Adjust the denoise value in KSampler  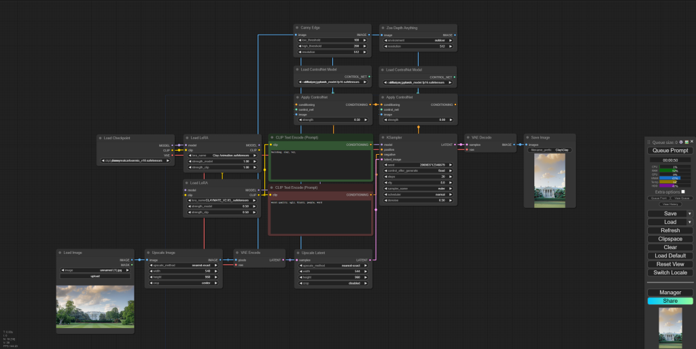tap(418, 200)
